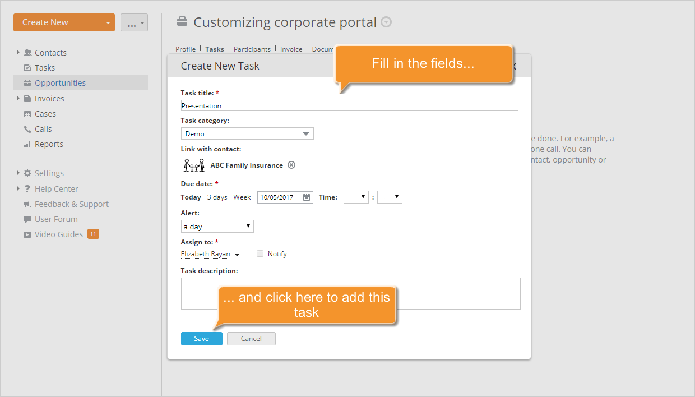Open Reports with the chart icon
Image resolution: width=695 pixels, height=397 pixels.
(26, 144)
